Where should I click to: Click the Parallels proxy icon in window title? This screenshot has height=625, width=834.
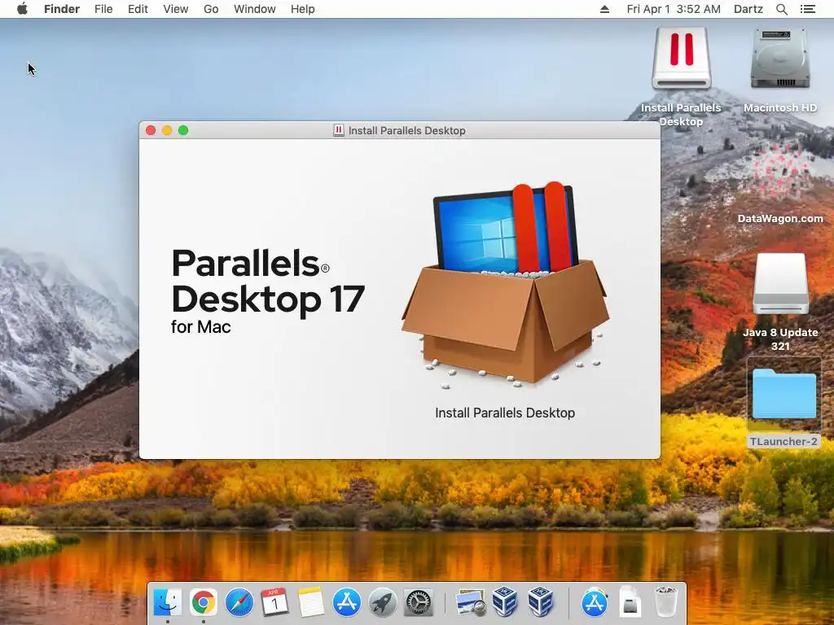click(x=338, y=130)
